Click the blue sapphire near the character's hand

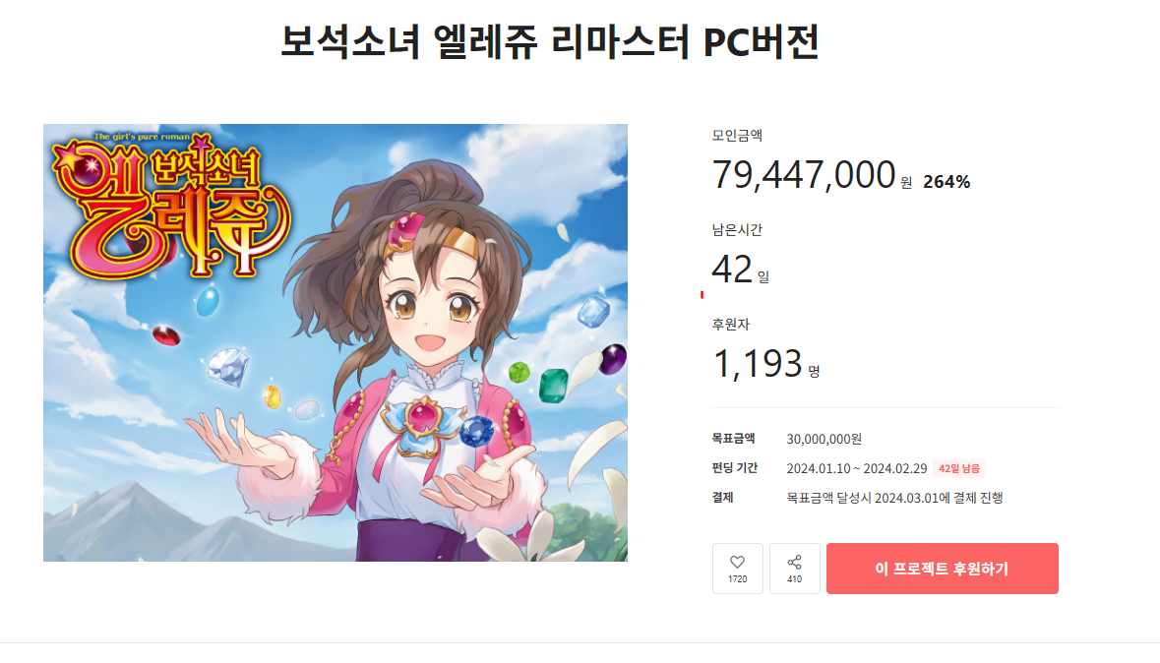(x=476, y=431)
